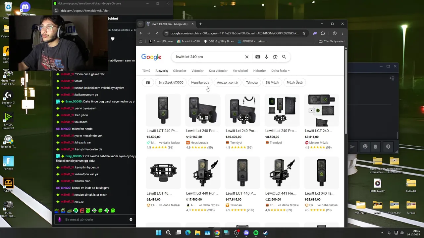Viewport: 424px width, 238px height.
Task: Open the VisionCase desktop folder
Action: pyautogui.click(x=394, y=207)
